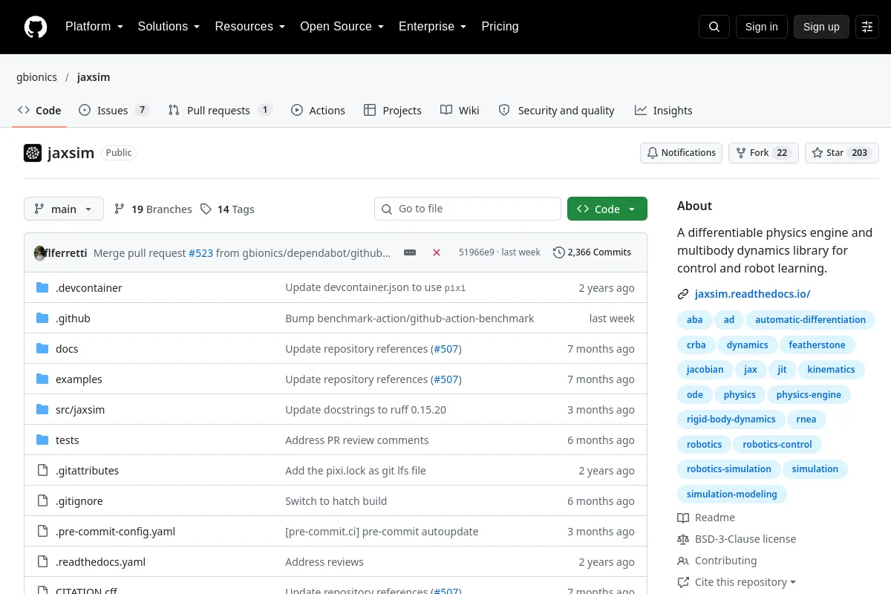Click the .gitignore file icon
Screen dimensions: 891x594
click(42, 500)
